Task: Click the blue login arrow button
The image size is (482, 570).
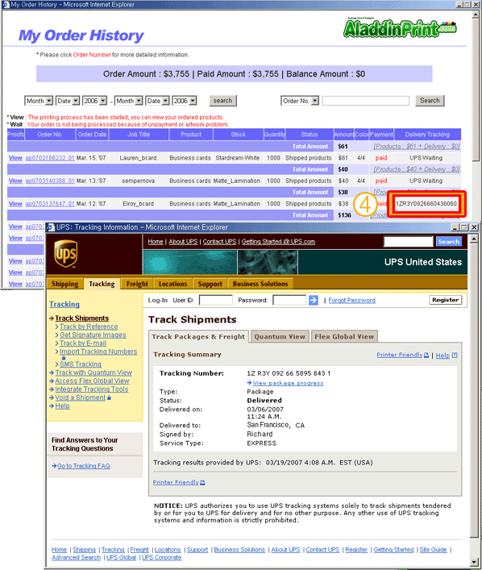Action: pos(314,300)
